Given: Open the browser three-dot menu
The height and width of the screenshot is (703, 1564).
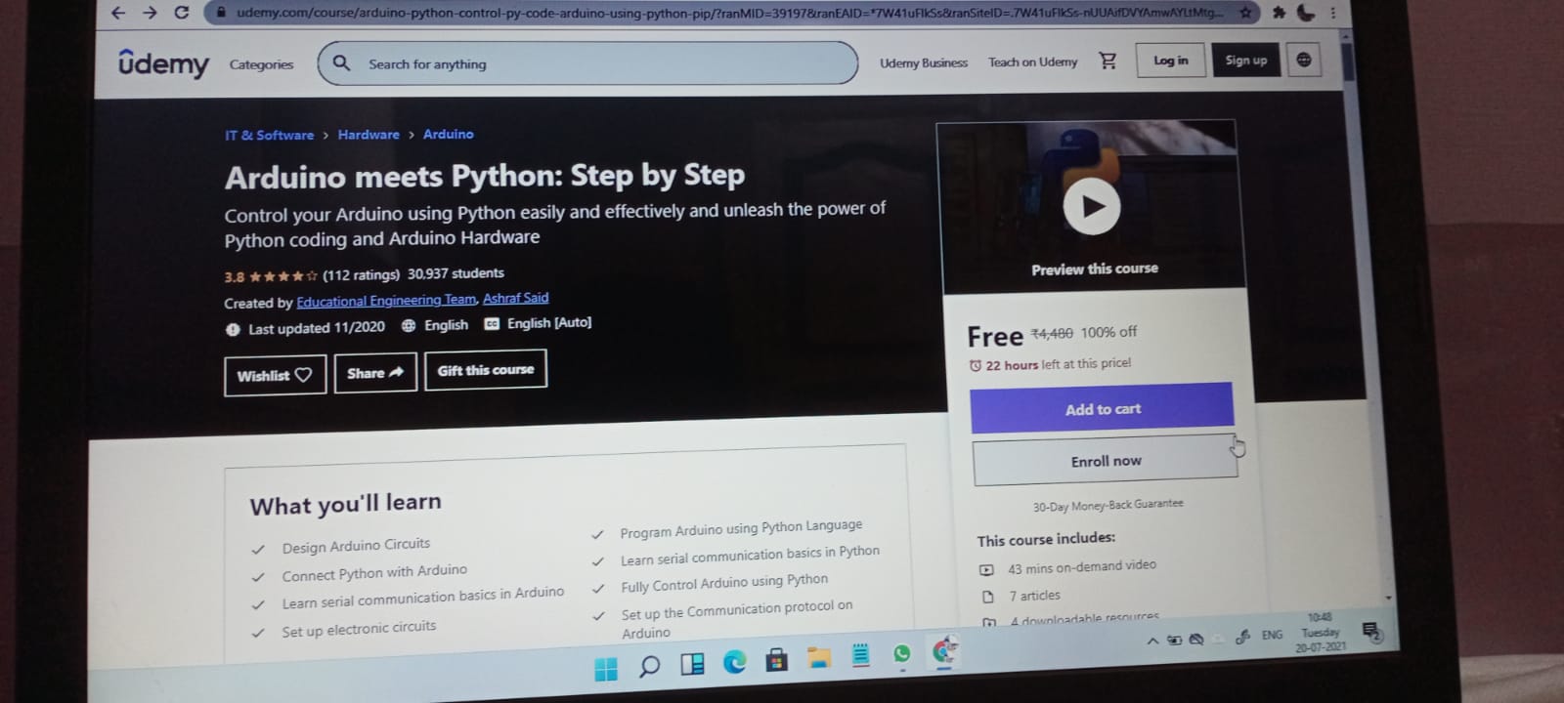Looking at the screenshot, I should [1332, 13].
